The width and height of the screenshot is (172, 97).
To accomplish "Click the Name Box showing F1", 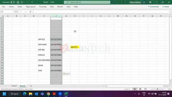I will 6,12.
